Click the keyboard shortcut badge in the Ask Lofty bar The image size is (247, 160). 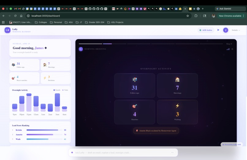(173, 152)
